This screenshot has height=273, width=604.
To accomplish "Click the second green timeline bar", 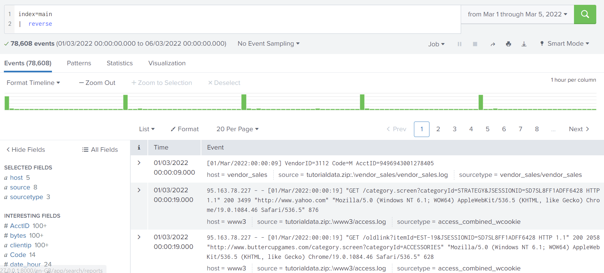I will pos(126,102).
